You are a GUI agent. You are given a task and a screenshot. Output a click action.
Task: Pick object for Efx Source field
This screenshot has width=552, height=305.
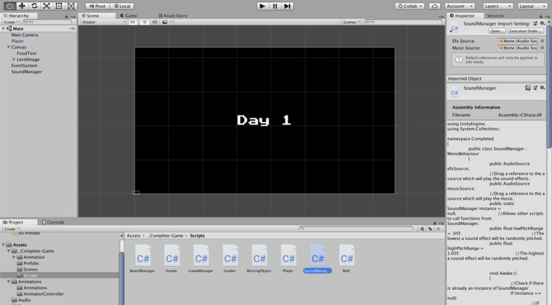[542, 41]
